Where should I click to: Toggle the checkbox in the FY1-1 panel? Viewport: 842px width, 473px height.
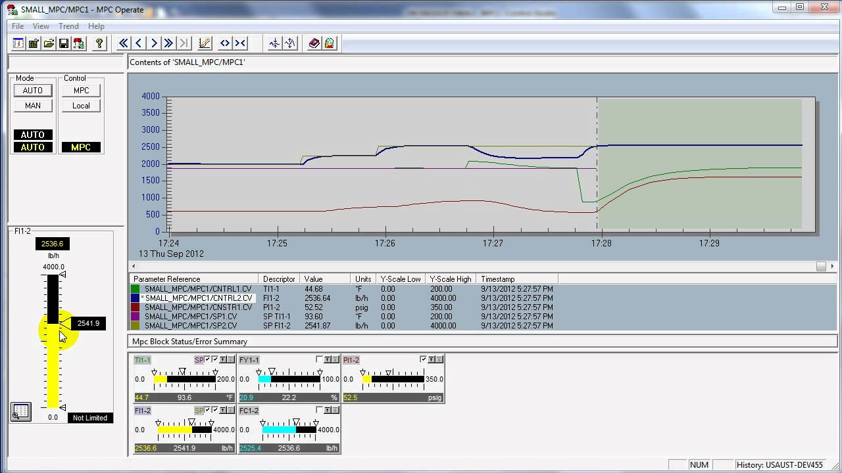319,359
